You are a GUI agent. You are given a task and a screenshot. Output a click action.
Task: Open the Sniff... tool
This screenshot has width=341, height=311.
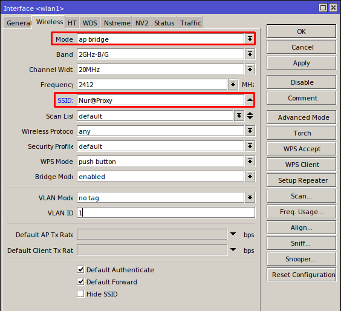tap(301, 243)
